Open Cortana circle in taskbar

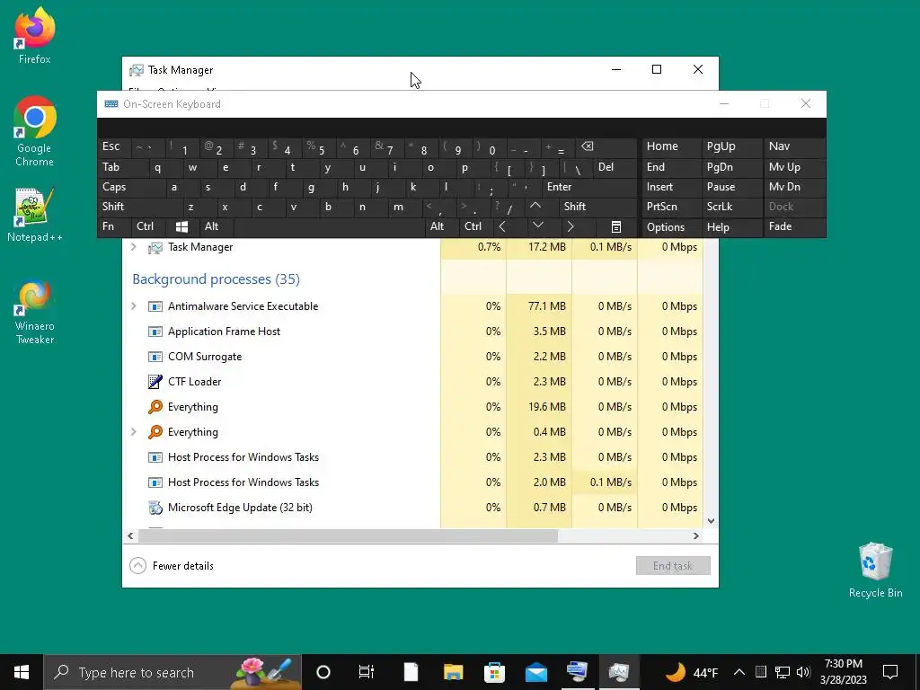(323, 672)
